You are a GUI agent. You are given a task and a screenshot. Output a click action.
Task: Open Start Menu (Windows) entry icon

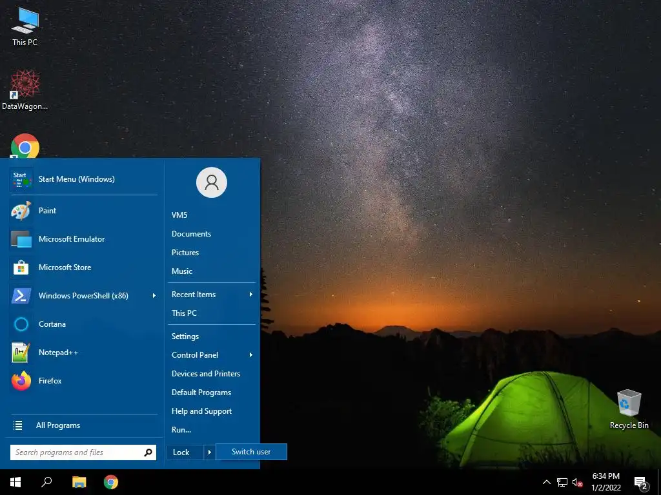coord(21,179)
